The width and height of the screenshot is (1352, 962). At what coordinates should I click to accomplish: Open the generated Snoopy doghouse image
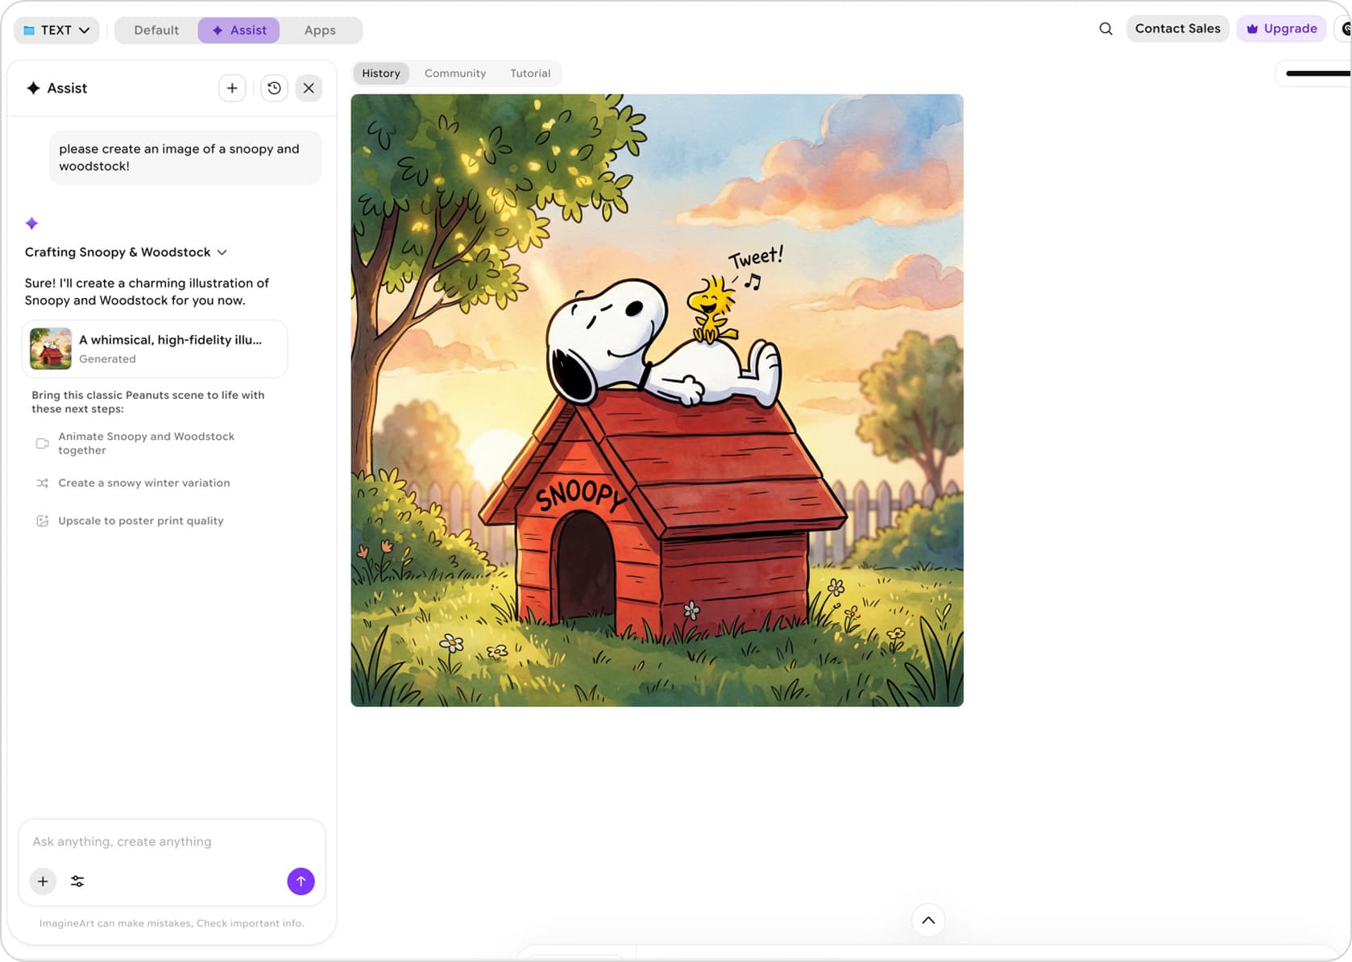coord(657,400)
